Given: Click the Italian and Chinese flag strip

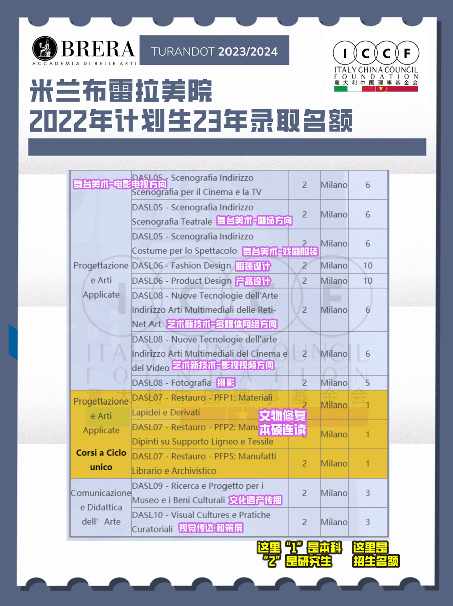Looking at the screenshot, I should pyautogui.click(x=376, y=89).
